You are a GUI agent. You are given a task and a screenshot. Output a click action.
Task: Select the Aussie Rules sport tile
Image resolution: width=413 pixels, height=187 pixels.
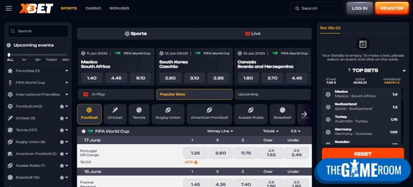click(x=251, y=114)
